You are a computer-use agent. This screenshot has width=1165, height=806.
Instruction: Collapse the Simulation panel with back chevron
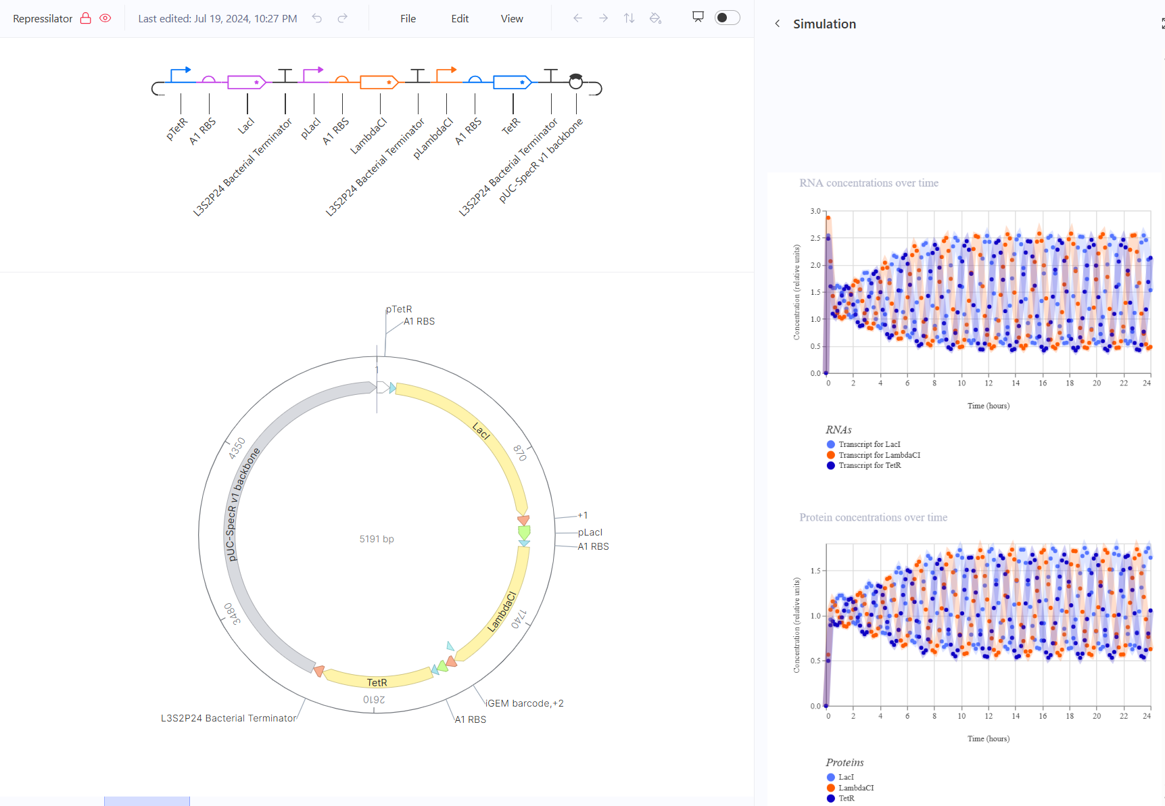[778, 24]
